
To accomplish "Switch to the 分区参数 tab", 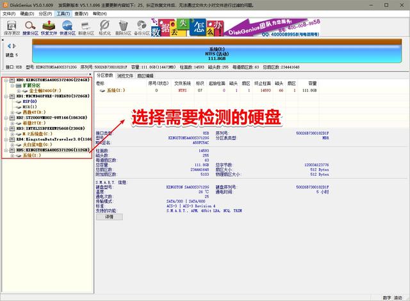I will pyautogui.click(x=105, y=75).
